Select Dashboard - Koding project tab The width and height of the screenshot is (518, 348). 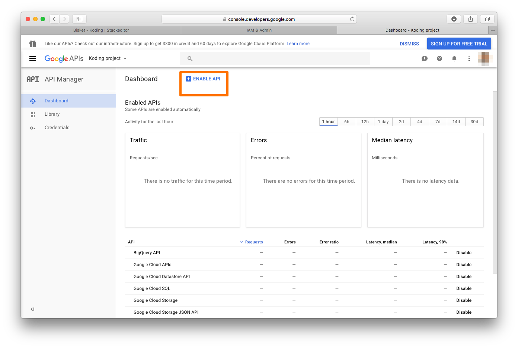412,30
